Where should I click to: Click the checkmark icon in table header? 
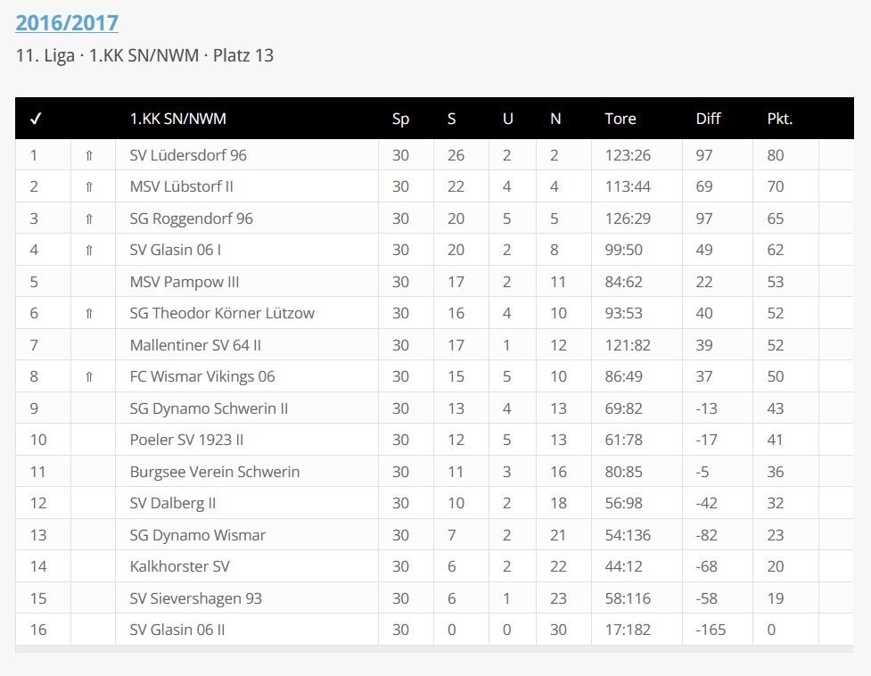coord(36,119)
